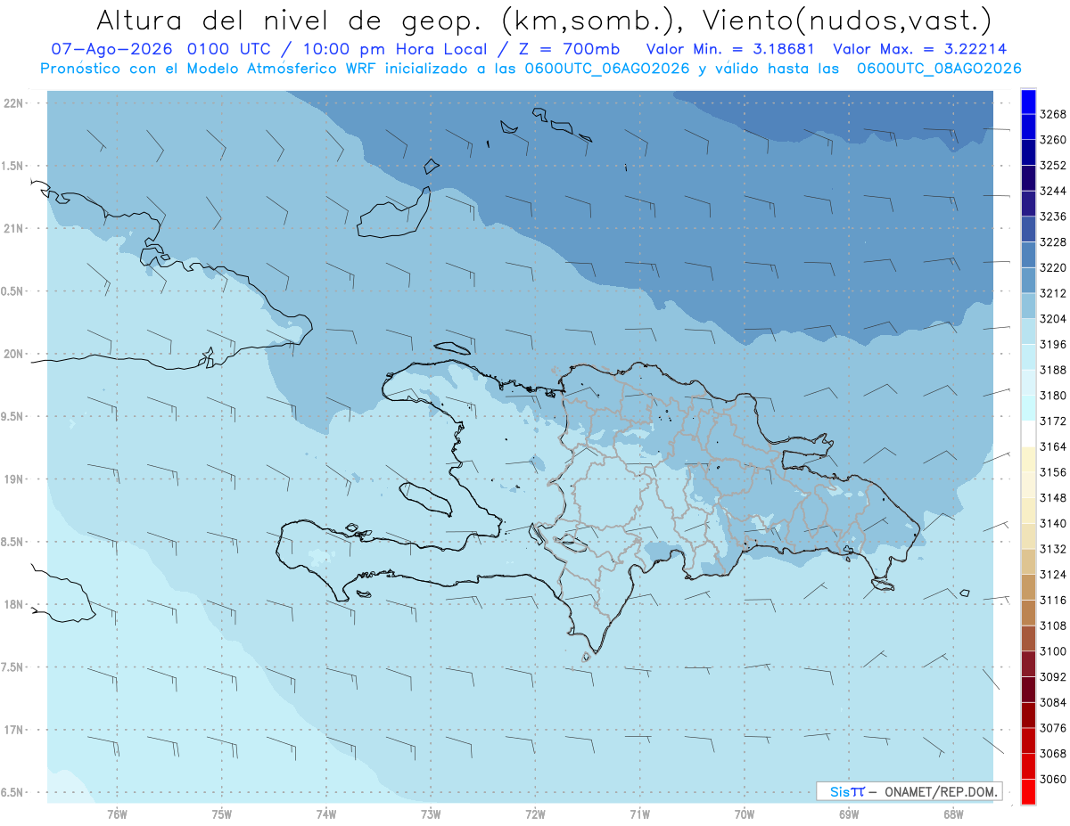Click legend value 3236
This screenshot has height=826, width=1070.
click(x=1053, y=217)
